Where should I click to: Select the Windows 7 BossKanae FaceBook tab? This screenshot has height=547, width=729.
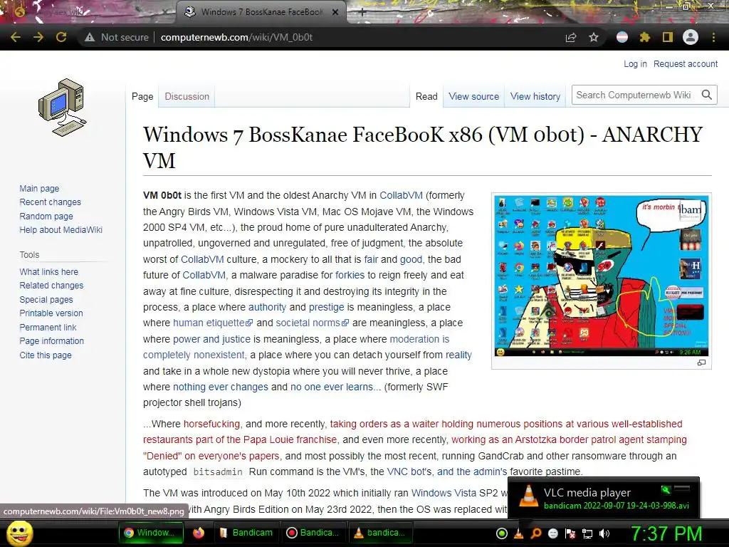point(261,12)
